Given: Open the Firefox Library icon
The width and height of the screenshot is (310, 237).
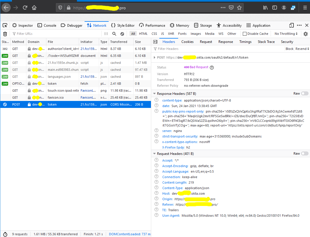Looking at the screenshot, I should (x=265, y=8).
